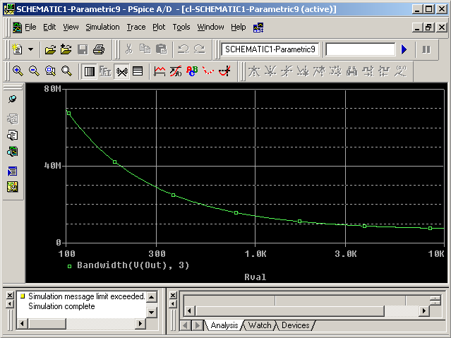Viewport: 451px width, 338px height.
Task: Click the Cursor Search binoculars icon
Action: (x=351, y=71)
